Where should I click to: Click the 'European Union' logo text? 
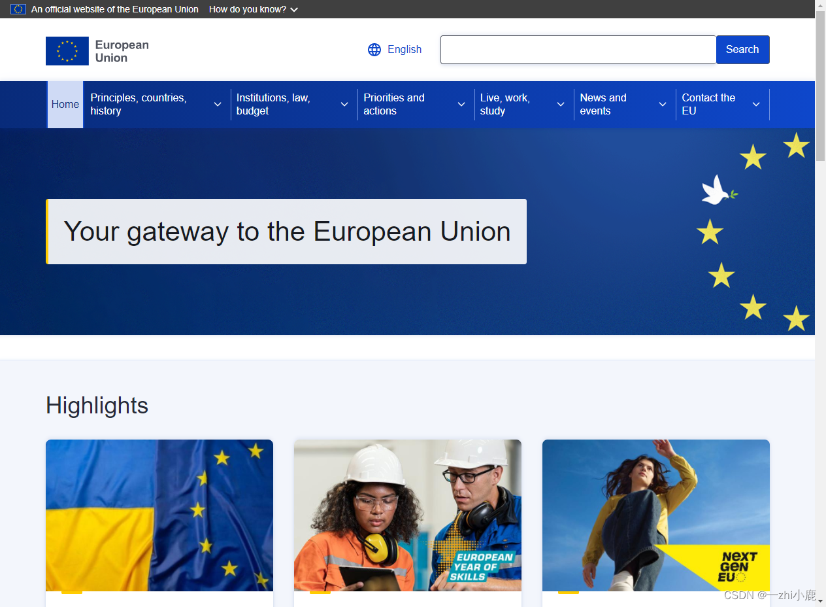[x=122, y=51]
